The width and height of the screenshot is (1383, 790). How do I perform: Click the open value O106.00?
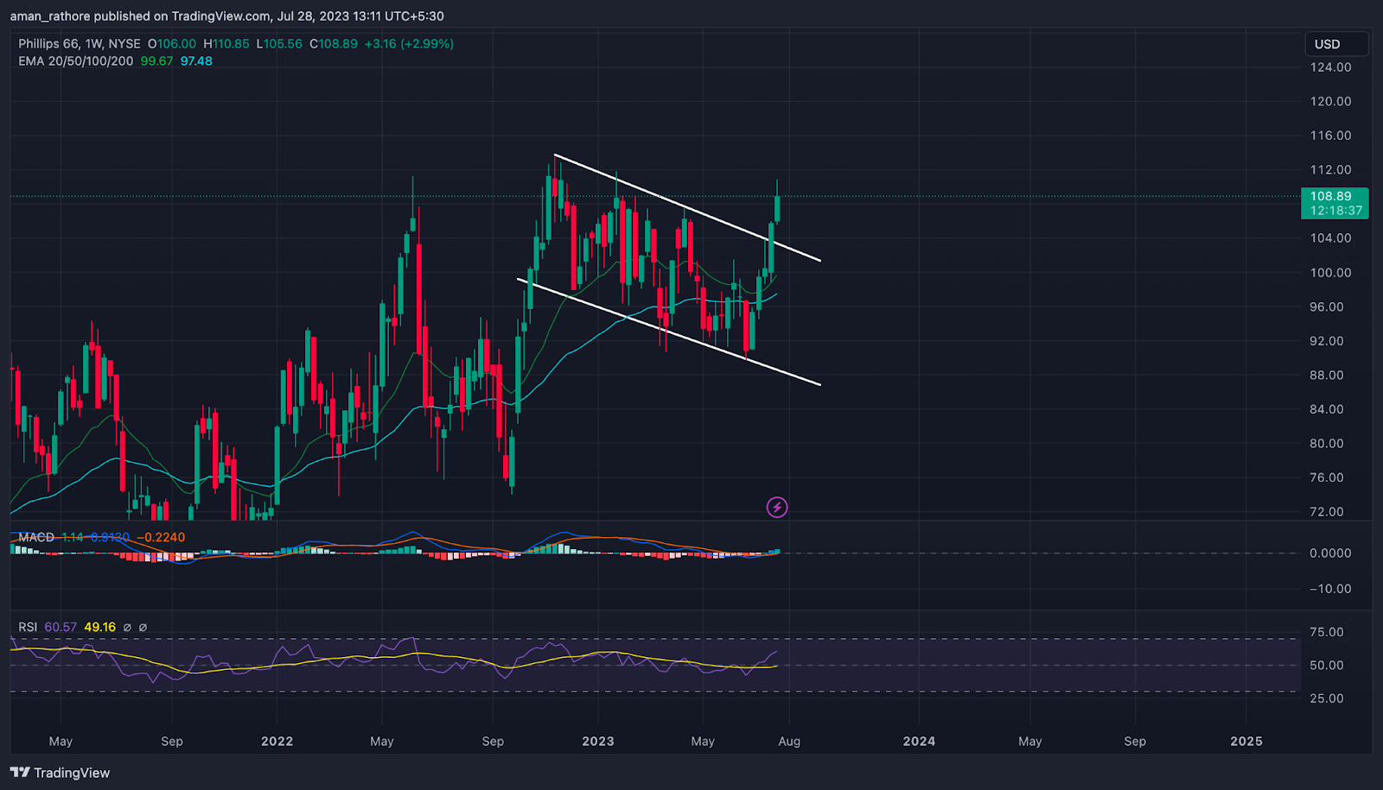point(172,44)
